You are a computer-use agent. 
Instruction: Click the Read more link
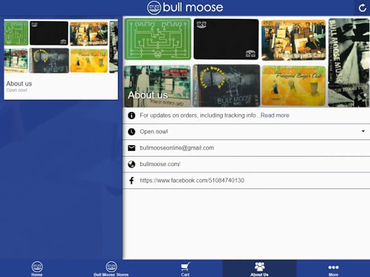[x=275, y=115]
